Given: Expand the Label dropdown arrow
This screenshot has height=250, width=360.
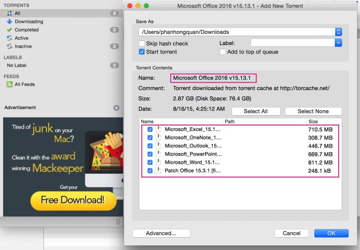Looking at the screenshot, I should click(339, 43).
